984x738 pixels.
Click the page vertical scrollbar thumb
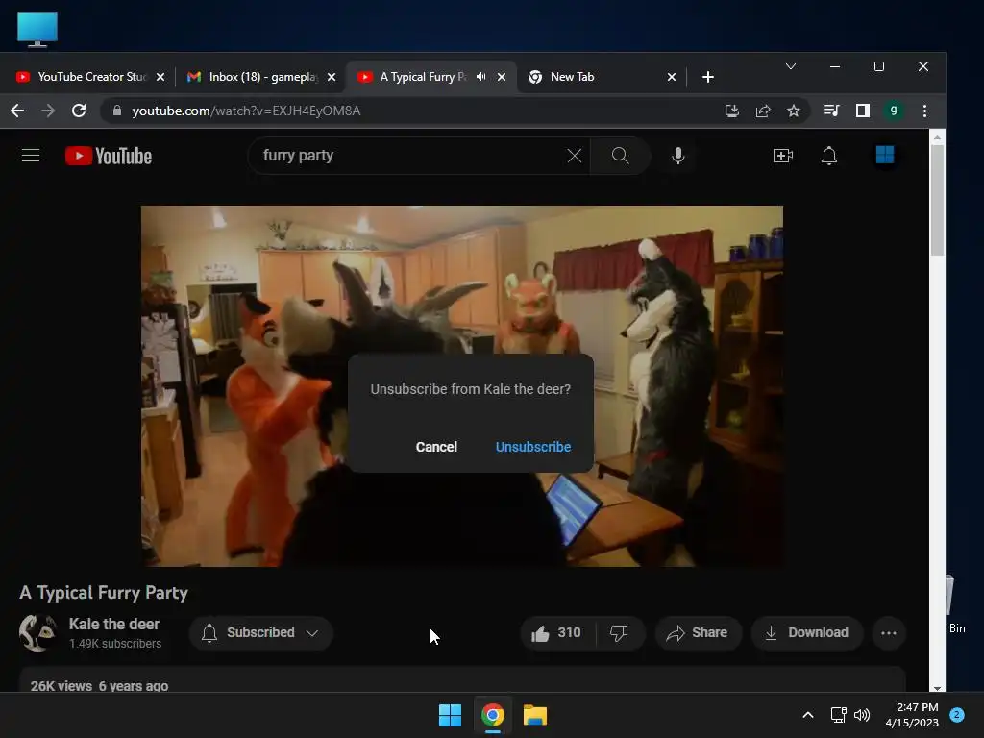tap(937, 199)
